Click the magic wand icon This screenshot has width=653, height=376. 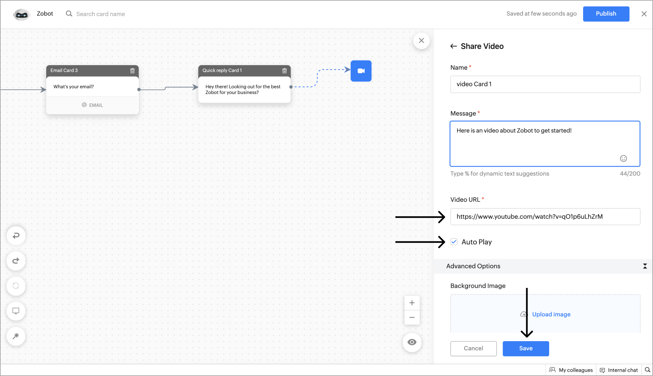click(16, 336)
